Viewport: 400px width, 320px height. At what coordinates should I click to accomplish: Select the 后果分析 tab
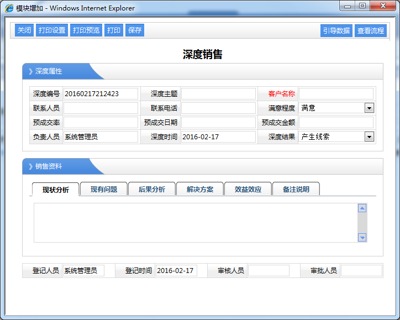click(x=151, y=190)
